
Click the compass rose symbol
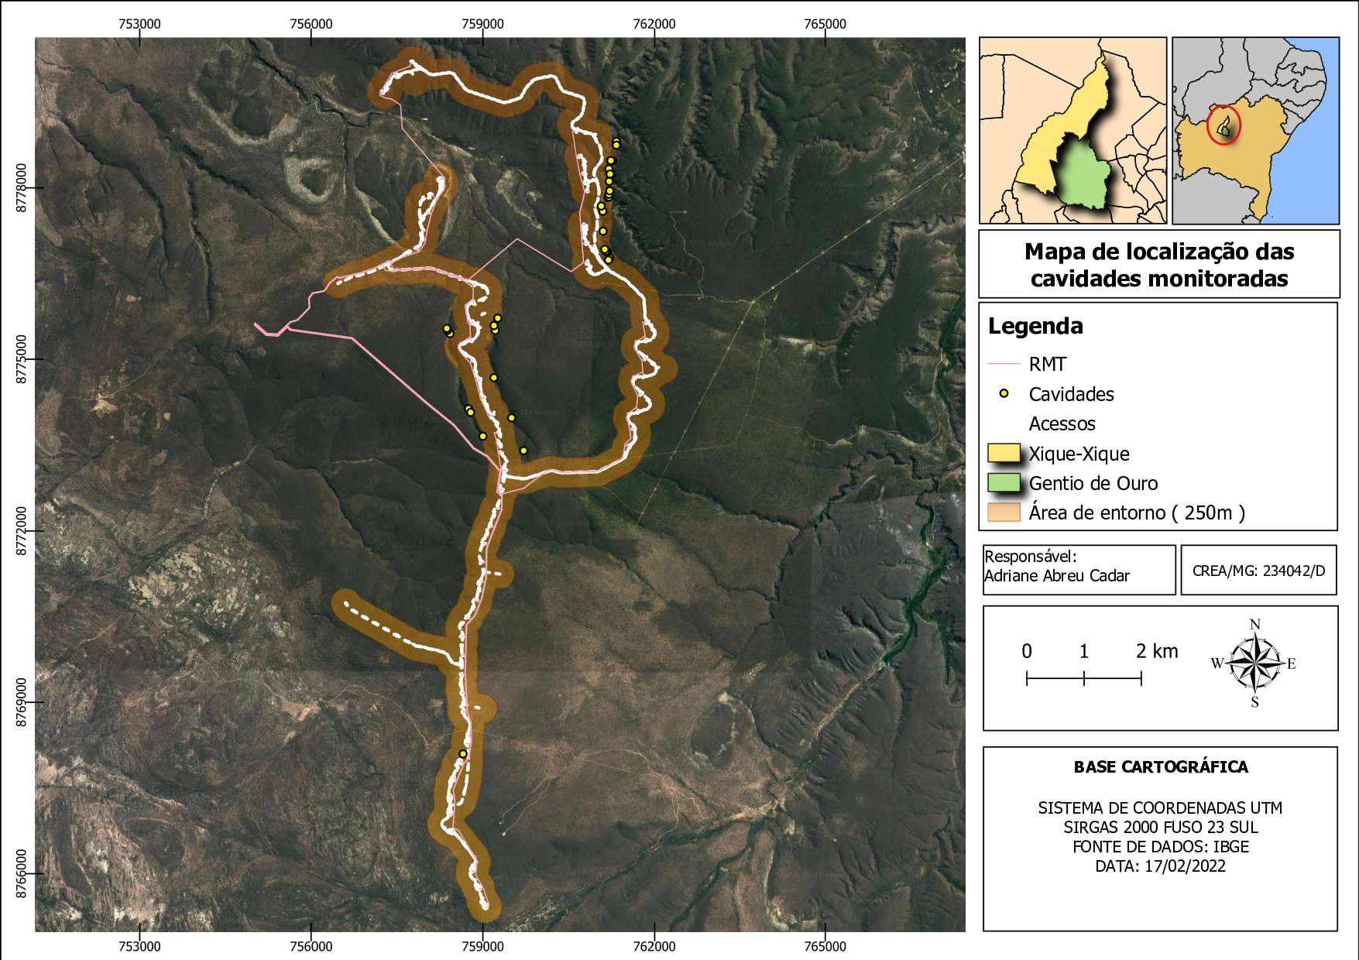(1254, 663)
